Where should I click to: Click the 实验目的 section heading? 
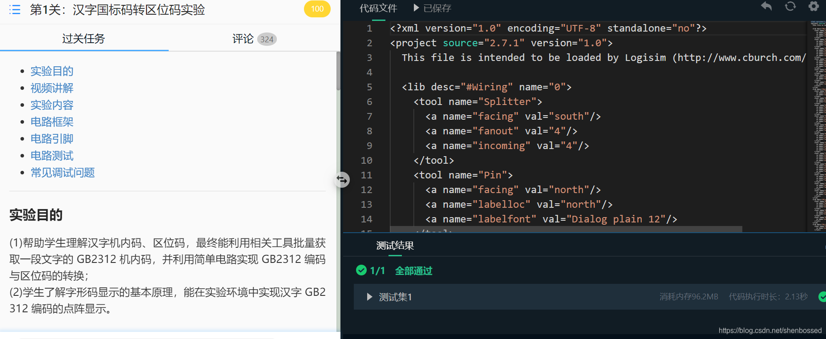[36, 215]
